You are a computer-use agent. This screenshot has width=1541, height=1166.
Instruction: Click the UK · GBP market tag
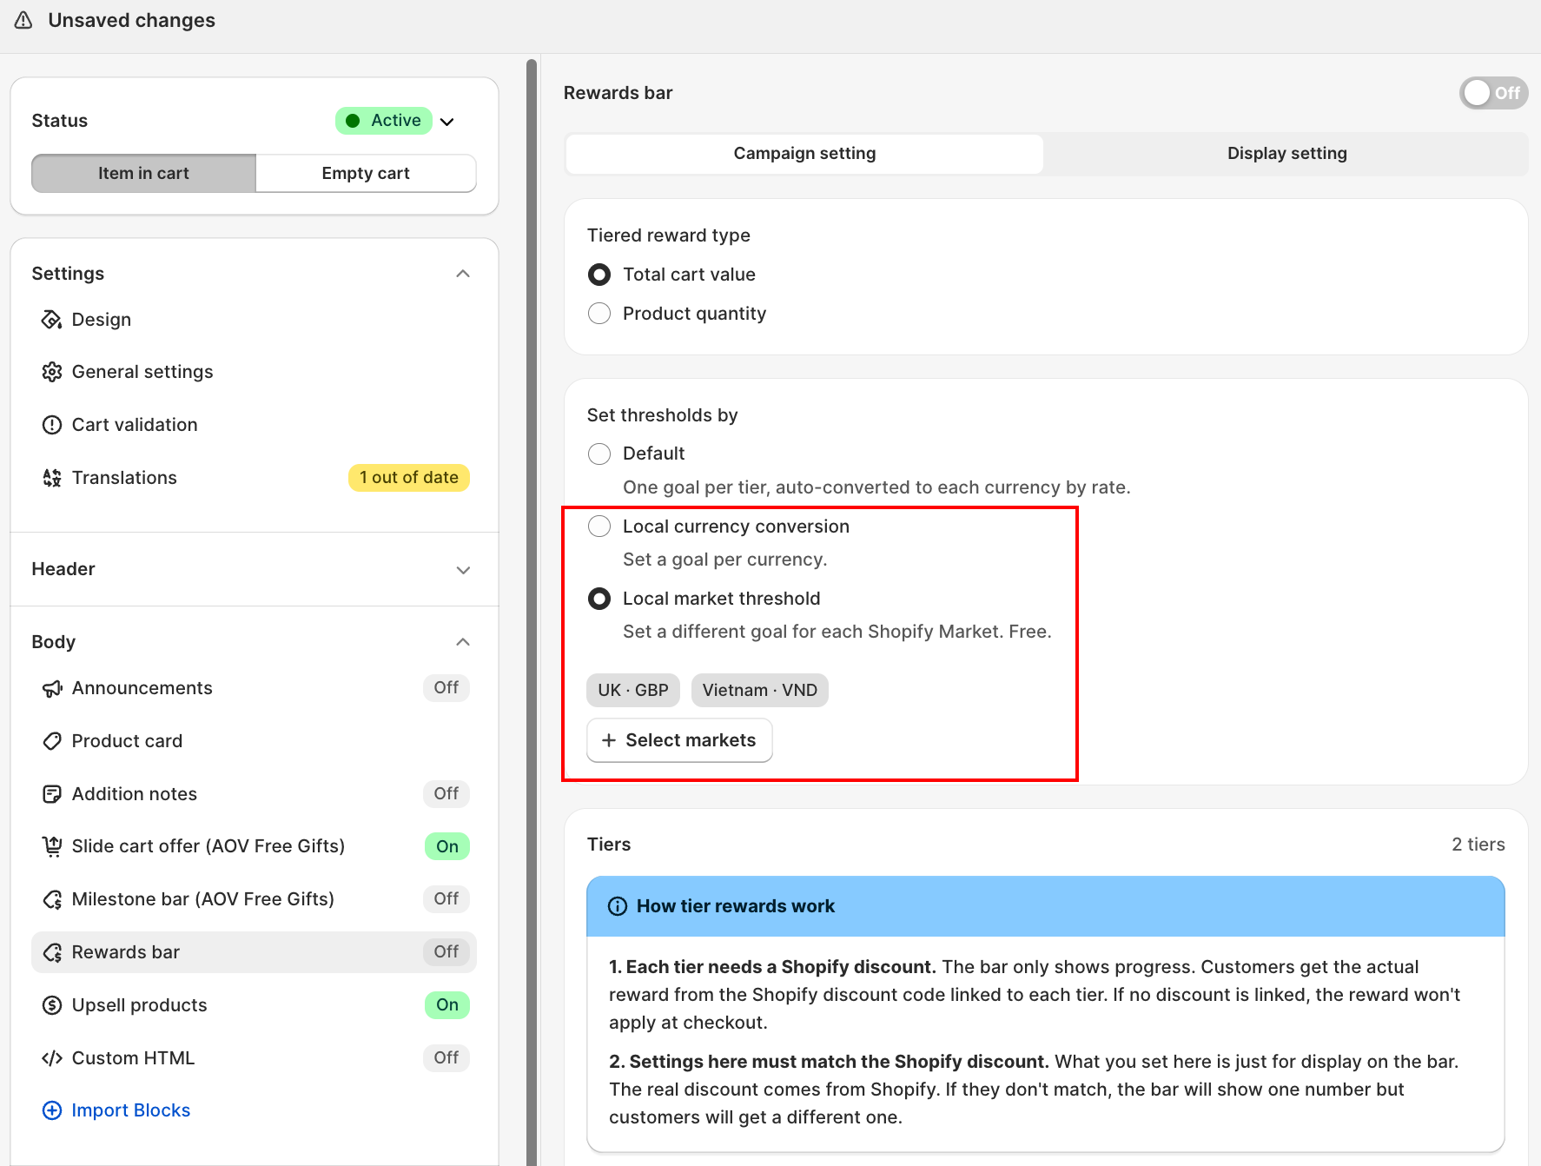pos(633,690)
